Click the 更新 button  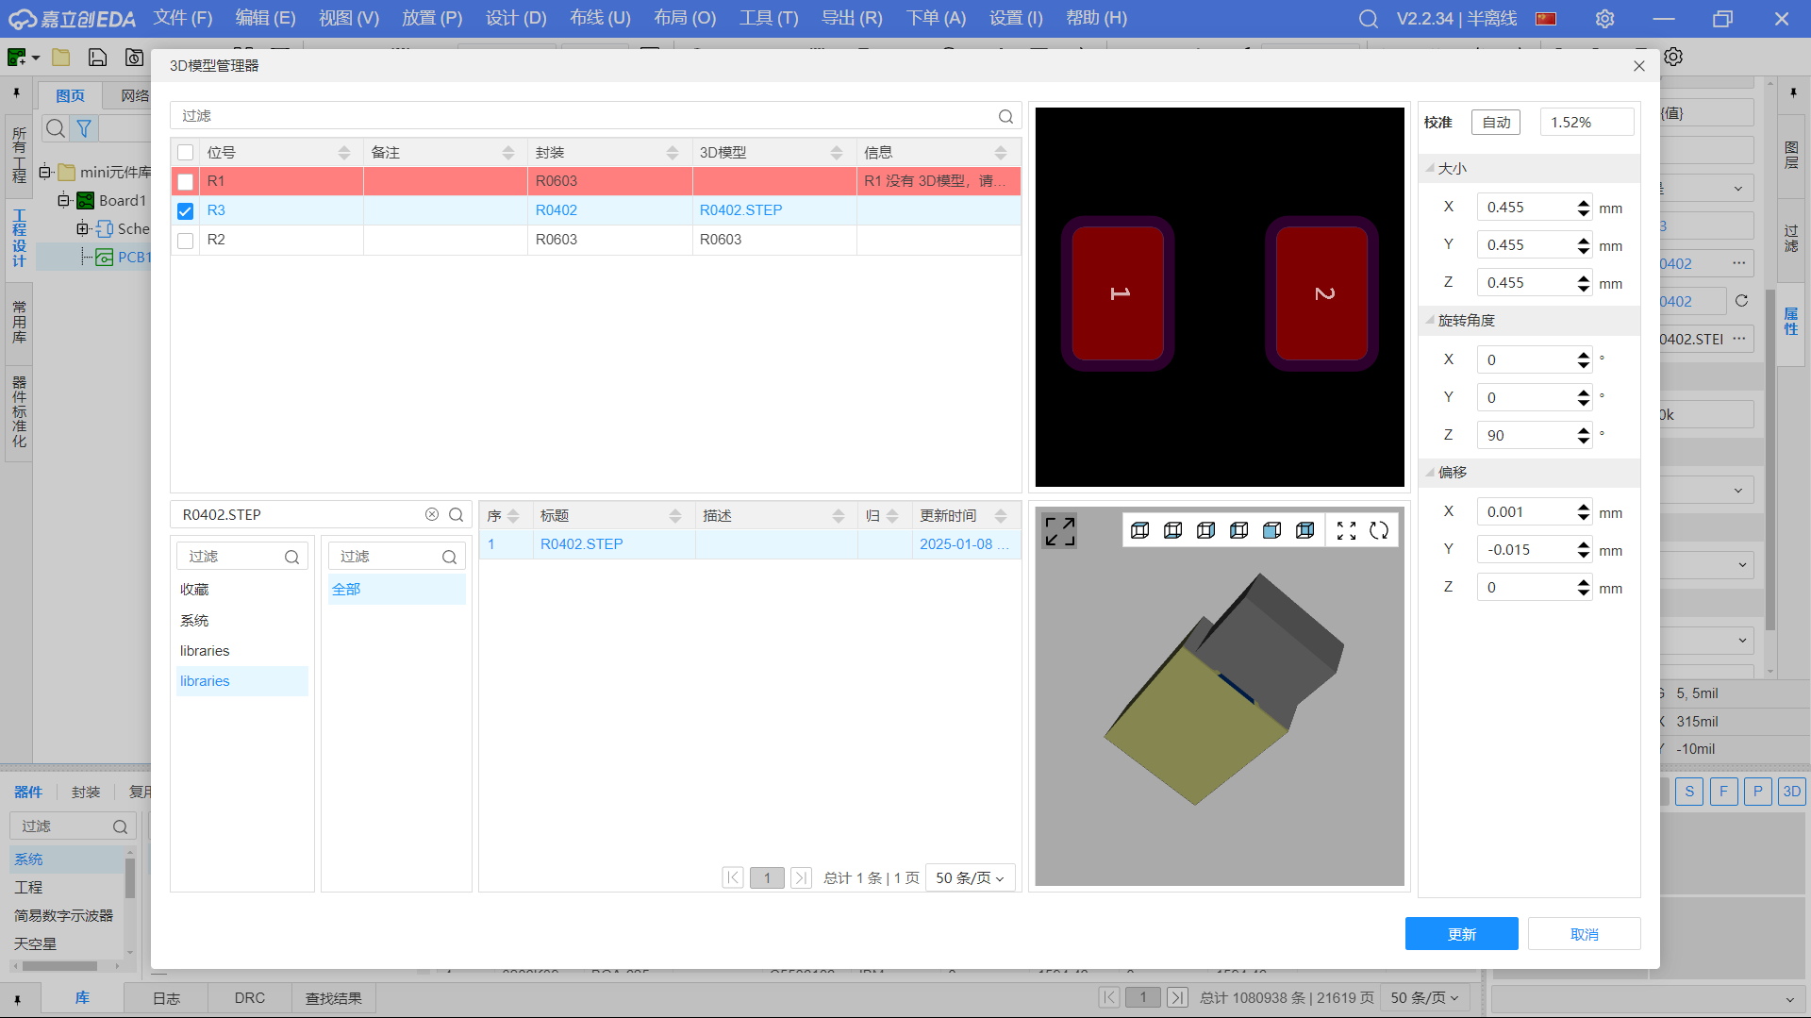point(1461,934)
